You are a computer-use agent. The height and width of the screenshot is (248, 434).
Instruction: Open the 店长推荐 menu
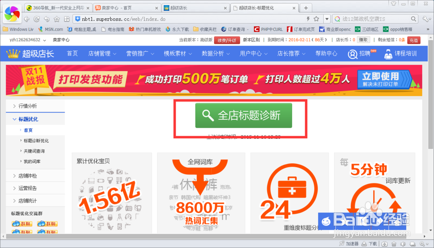(291, 54)
